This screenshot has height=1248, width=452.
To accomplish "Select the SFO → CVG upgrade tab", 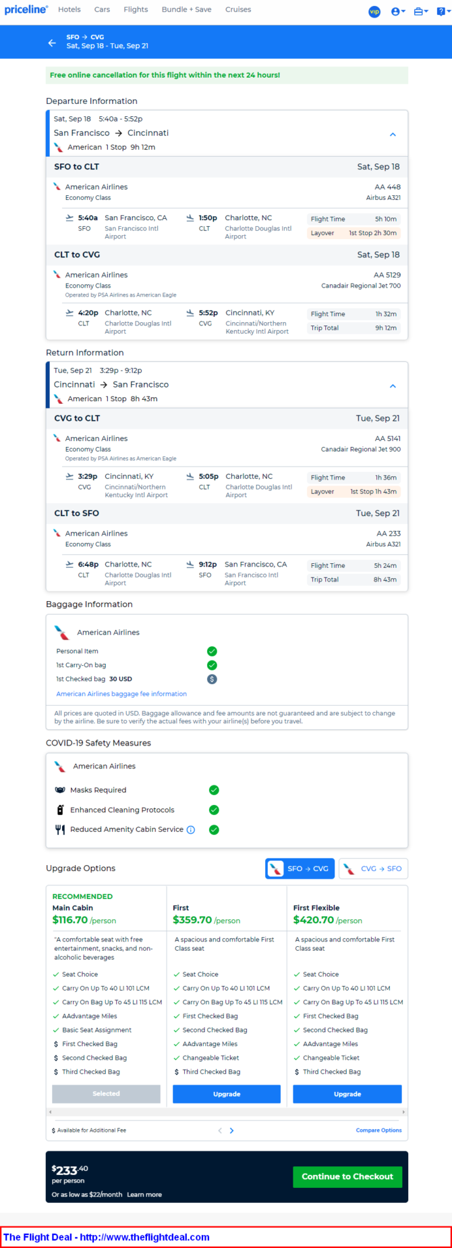I will click(x=300, y=868).
